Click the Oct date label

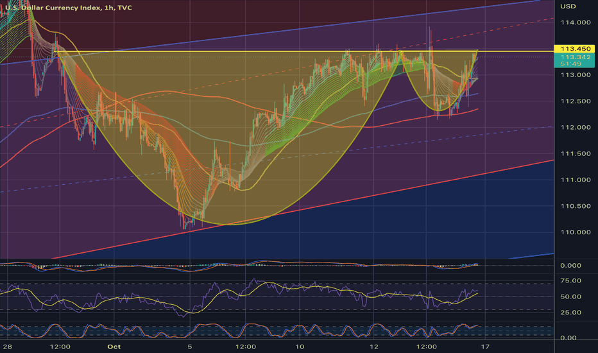click(x=114, y=347)
